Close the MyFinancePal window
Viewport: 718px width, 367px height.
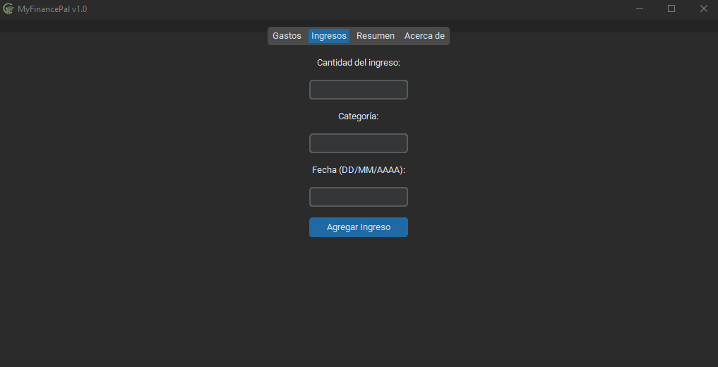tap(703, 8)
